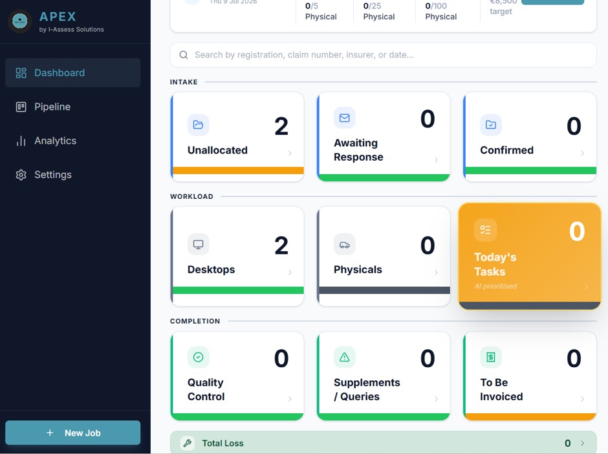Expand Quality Control card chevron
This screenshot has width=608, height=454.
[290, 399]
